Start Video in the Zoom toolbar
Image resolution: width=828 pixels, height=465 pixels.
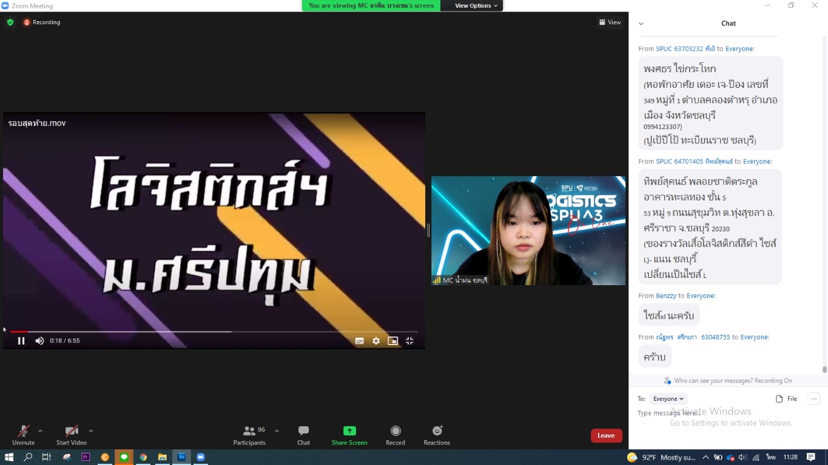point(72,435)
